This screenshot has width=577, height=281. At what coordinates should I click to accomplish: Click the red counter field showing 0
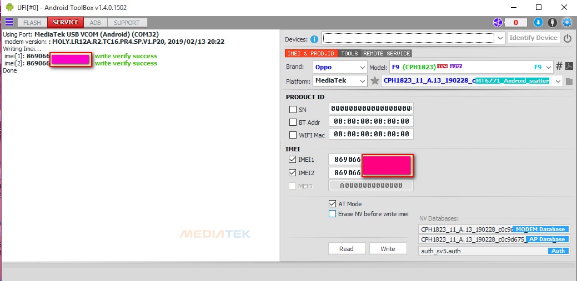pos(515,23)
